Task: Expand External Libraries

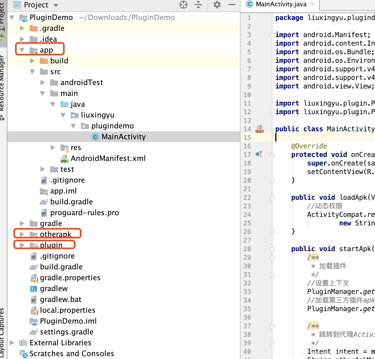Action: (12, 343)
